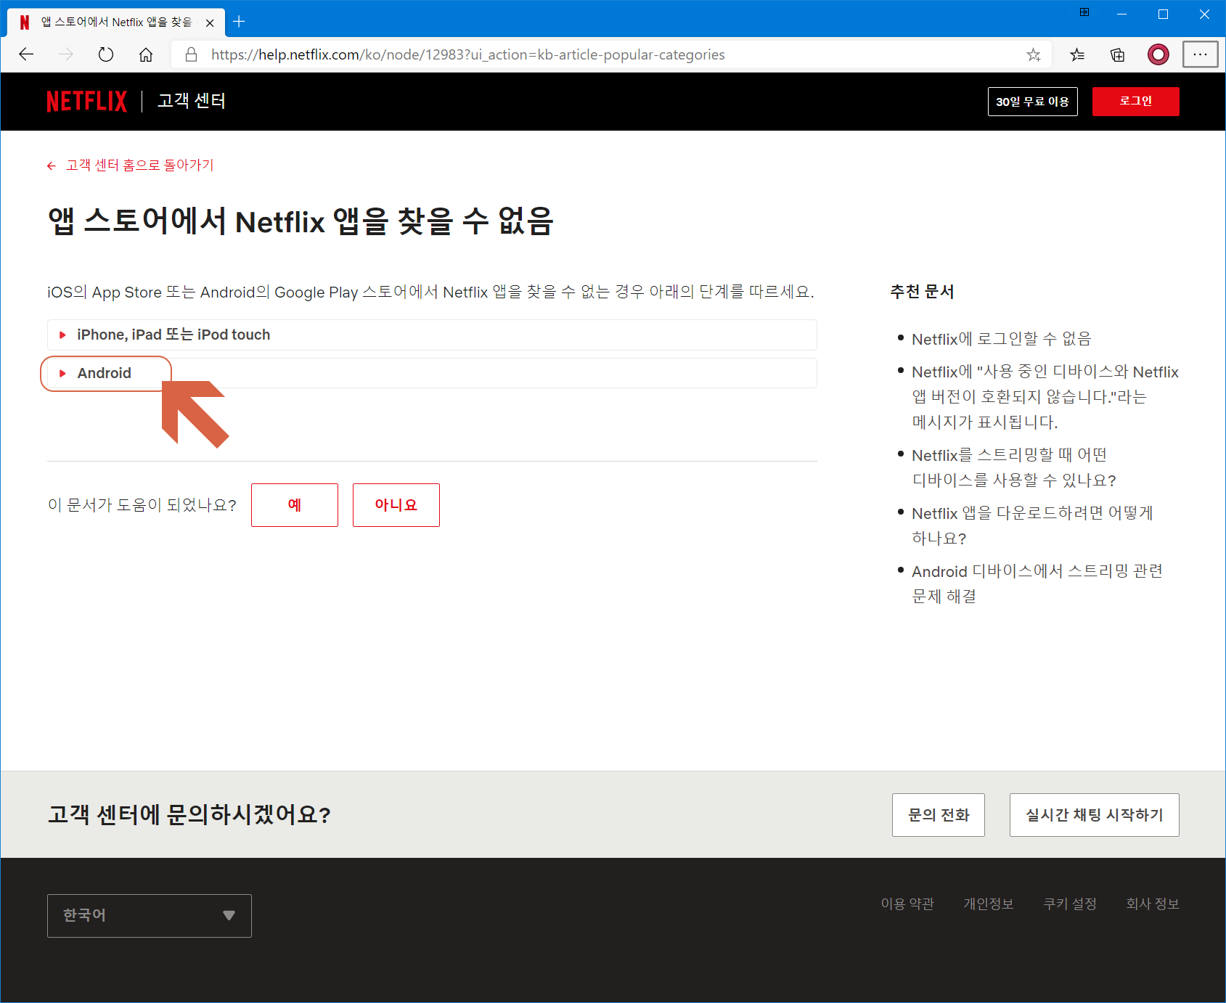Open the favorites list icon
Viewport: 1226px width, 1003px height.
1077,54
